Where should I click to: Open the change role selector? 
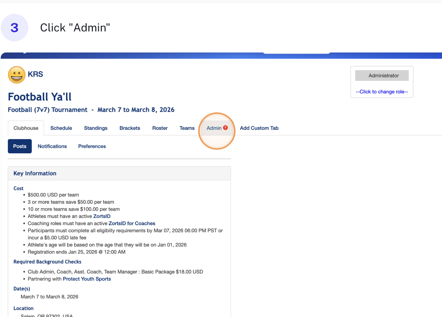pyautogui.click(x=382, y=92)
